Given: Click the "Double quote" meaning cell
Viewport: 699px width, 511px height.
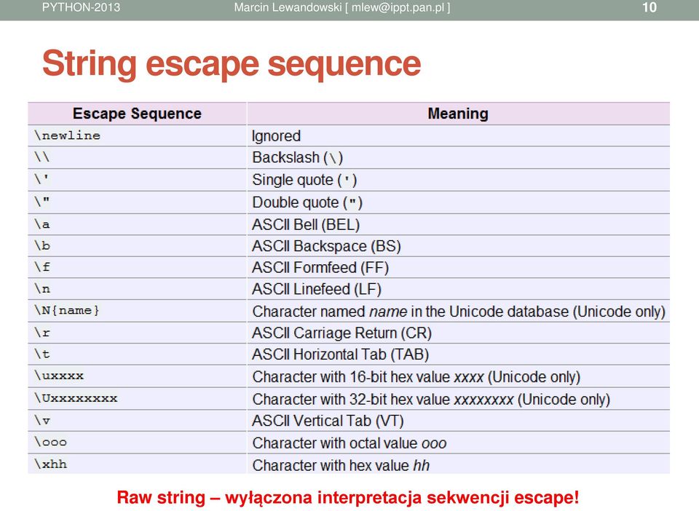Looking at the screenshot, I should click(x=458, y=202).
